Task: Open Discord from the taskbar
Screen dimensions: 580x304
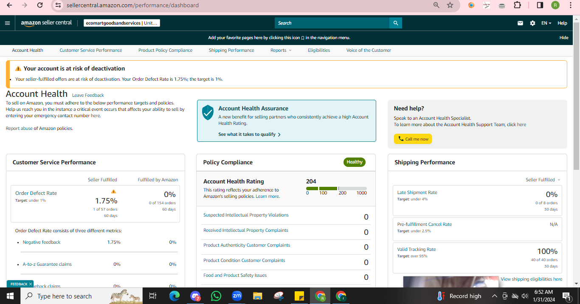Action: 195,296
